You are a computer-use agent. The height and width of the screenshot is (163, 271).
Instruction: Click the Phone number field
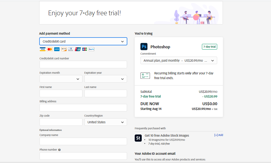[x=83, y=156]
